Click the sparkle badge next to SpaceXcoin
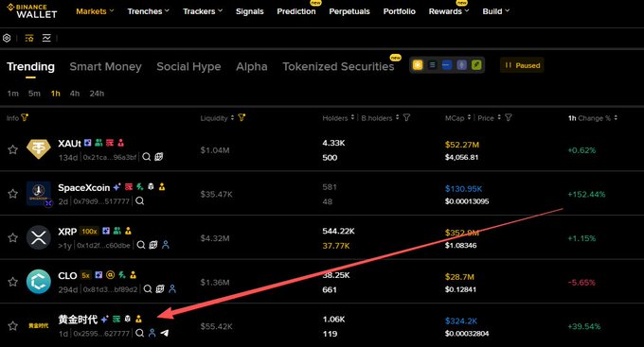644x347 pixels. click(117, 187)
